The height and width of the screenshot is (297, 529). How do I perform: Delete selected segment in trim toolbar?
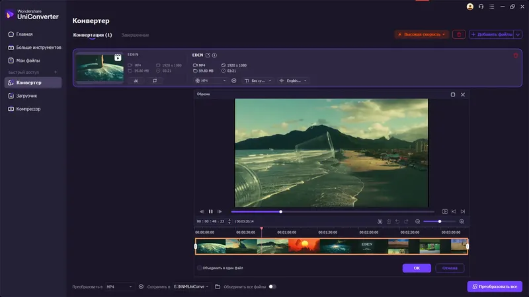389,221
